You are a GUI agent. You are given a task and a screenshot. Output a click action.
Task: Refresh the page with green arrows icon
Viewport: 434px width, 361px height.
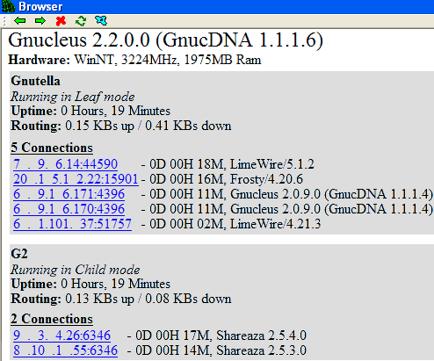[81, 21]
